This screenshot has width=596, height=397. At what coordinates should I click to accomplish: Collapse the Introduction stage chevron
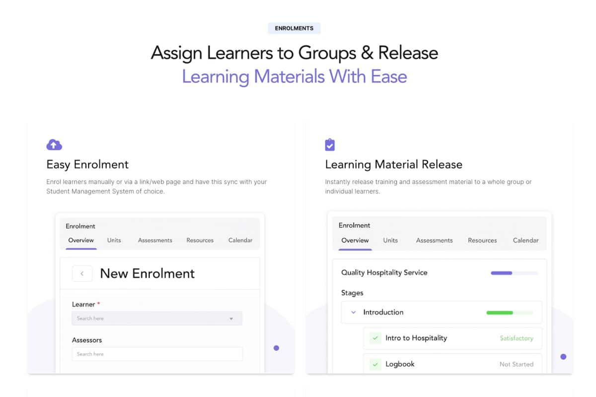tap(354, 312)
